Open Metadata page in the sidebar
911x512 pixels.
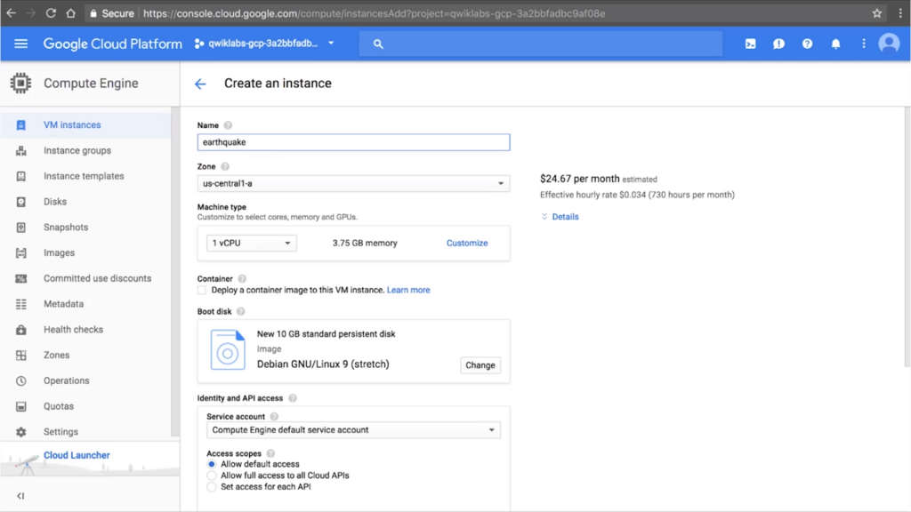pos(63,304)
